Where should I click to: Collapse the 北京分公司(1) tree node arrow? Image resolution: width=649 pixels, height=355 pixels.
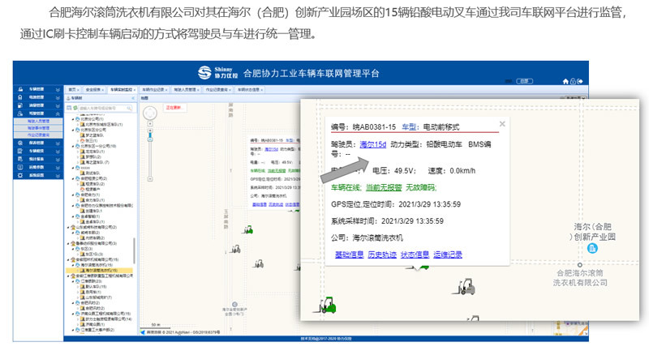click(73, 119)
